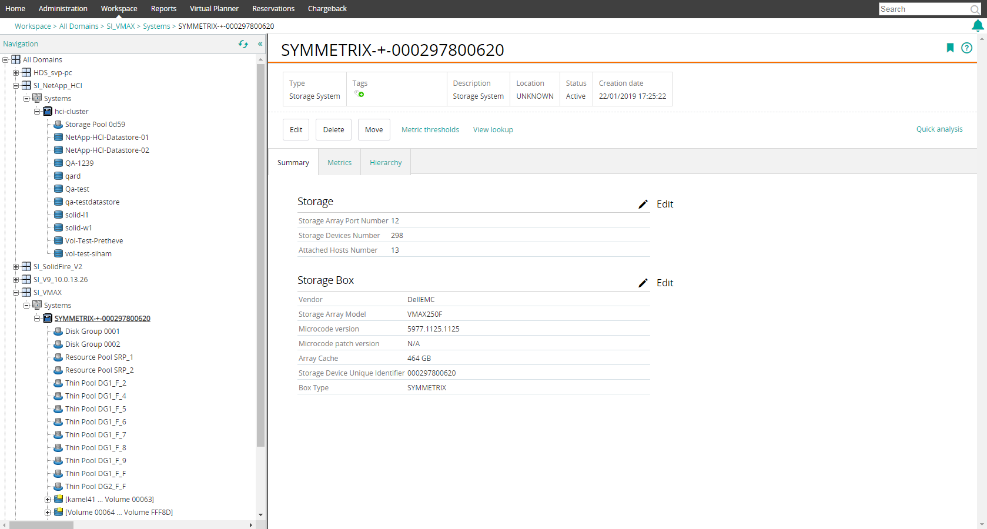Select Thin Pool DG1_F_9 in the tree
The height and width of the screenshot is (529, 987).
click(95, 461)
